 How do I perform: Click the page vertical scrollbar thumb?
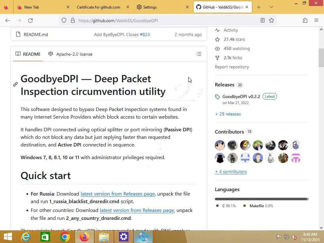tap(321, 58)
